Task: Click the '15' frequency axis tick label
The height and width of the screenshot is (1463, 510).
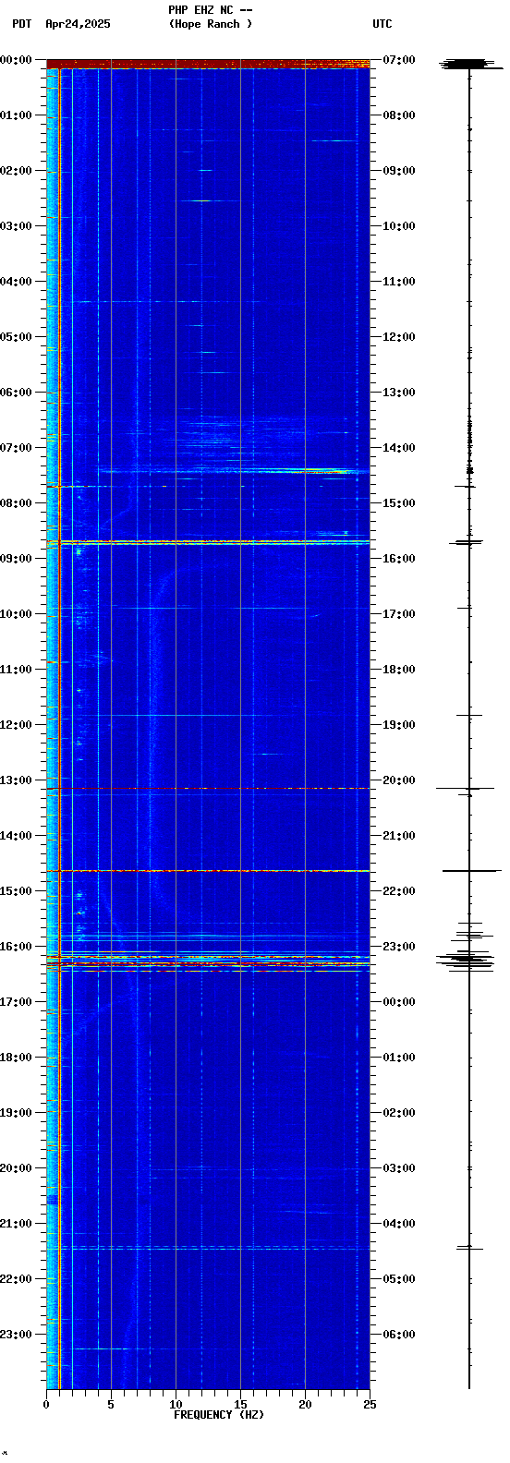Action: tap(240, 1405)
